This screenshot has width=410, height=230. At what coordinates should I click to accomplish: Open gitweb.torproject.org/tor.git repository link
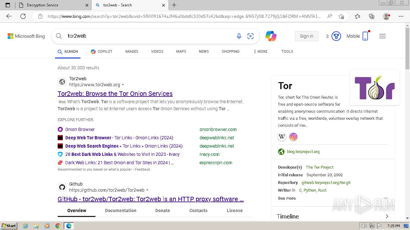point(326,182)
